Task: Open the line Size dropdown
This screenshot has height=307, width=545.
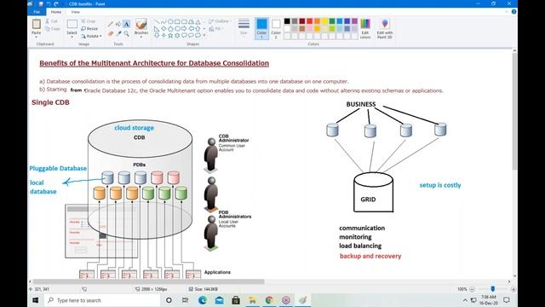Action: (x=244, y=28)
